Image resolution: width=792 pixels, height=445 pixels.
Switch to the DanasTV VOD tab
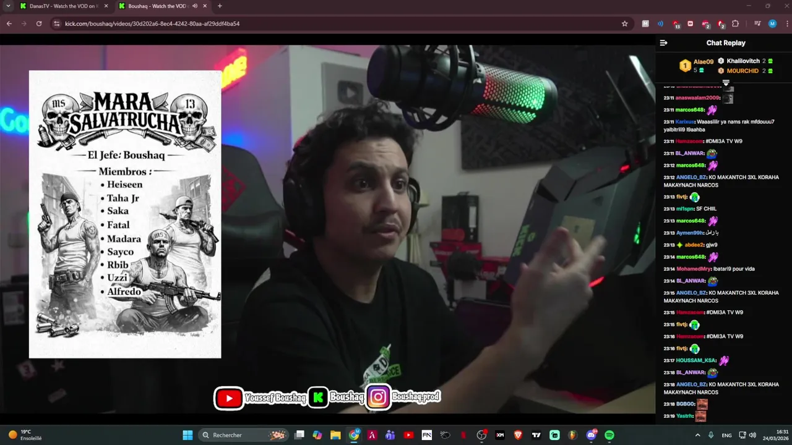tap(64, 6)
